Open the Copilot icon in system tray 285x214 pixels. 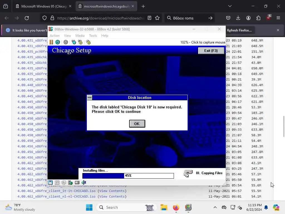[276, 207]
